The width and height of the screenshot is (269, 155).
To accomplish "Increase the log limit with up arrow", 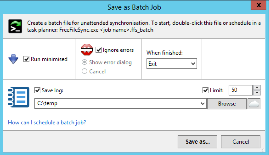I will click(257, 87).
